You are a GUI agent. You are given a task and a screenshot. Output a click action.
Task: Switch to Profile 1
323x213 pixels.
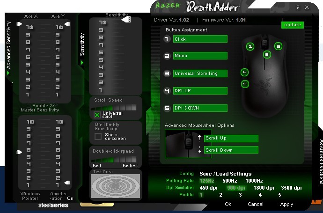click(201, 195)
